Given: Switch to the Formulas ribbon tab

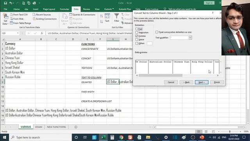Looking at the screenshot, I should pyautogui.click(x=64, y=9).
